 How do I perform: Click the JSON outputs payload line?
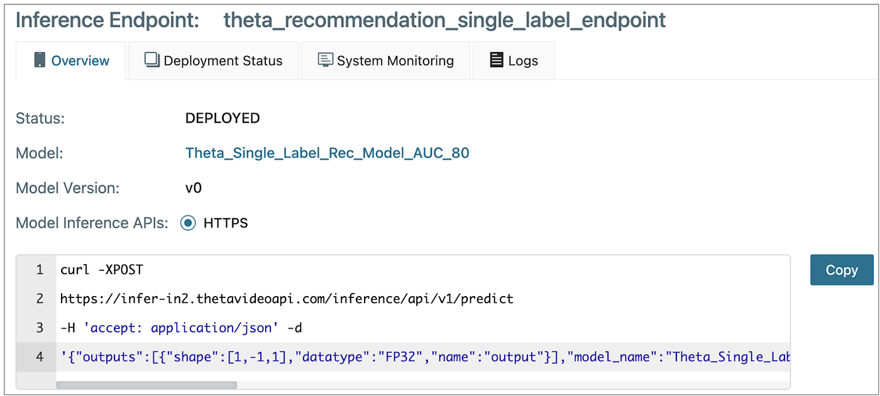point(425,357)
